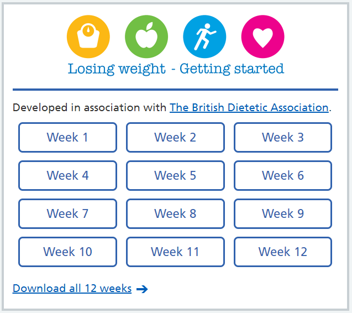Click the Losing weight - Getting started heading
352x313 pixels.
[176, 69]
